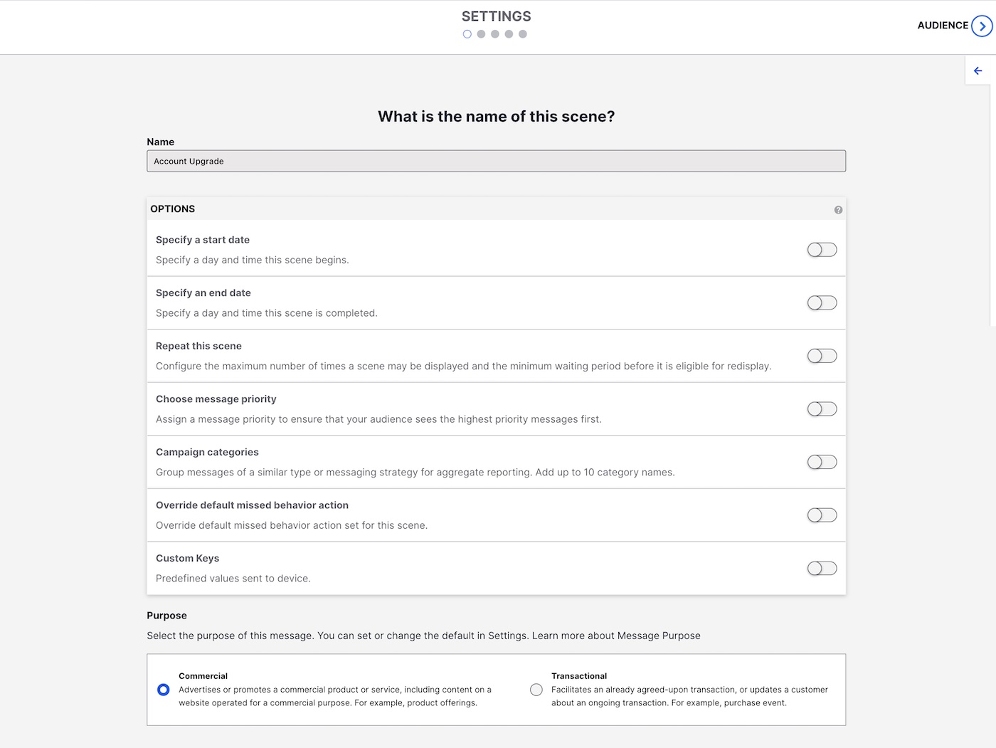Enable the Specify a start date toggle

coord(822,250)
